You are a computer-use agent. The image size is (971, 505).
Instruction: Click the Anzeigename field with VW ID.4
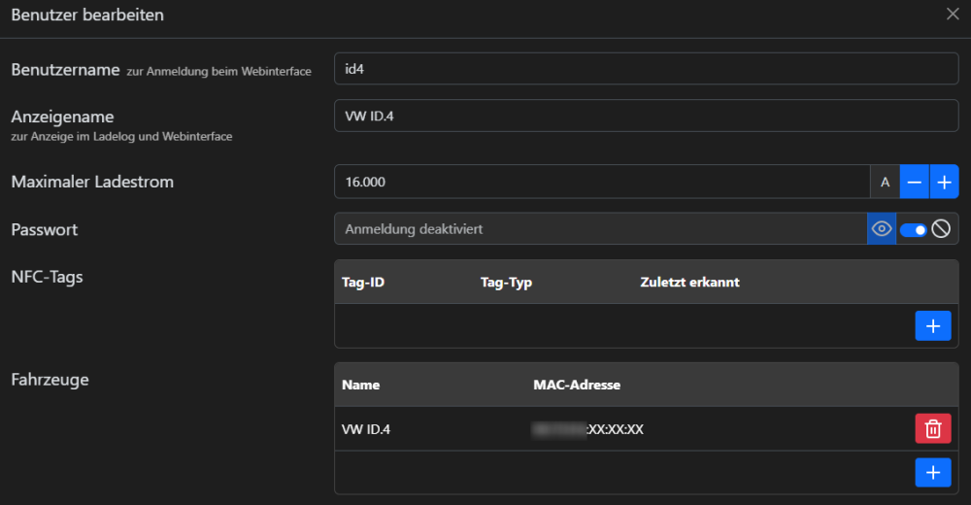(646, 116)
